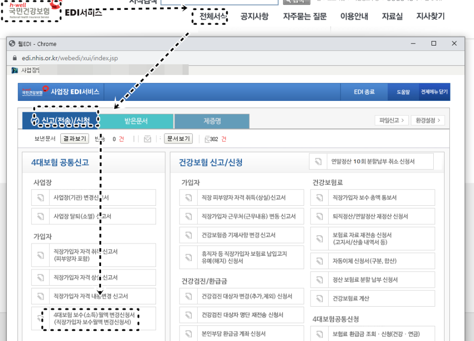474x341 pixels.
Task: Click the 본인부담 환급금 계좌 신청서 icon
Action: pos(188,333)
